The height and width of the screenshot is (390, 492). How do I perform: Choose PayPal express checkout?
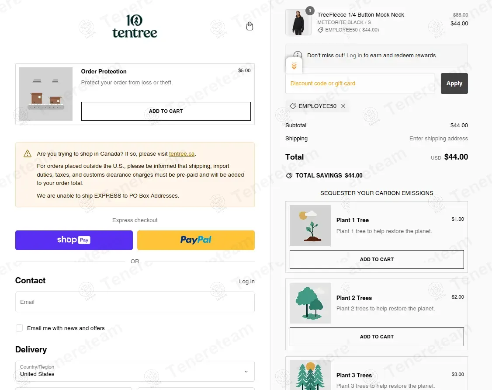coord(196,240)
